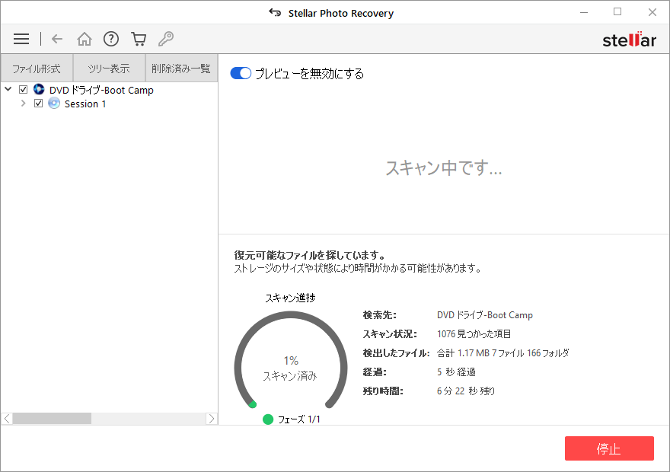Click the 6 分 22 秒 残り remaining time
The image size is (670, 472).
tap(466, 391)
